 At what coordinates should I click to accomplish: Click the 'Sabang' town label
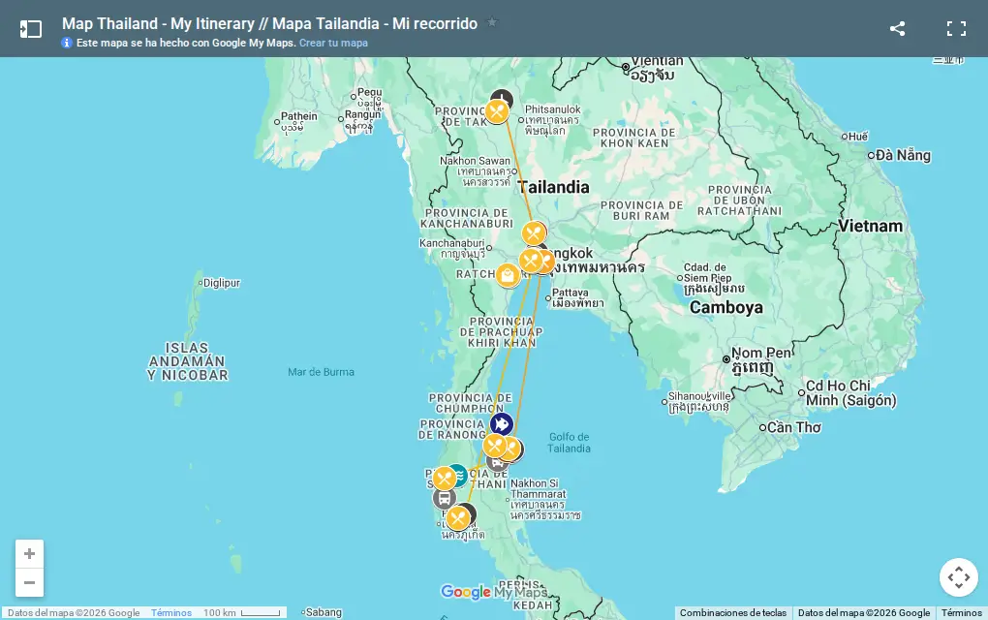[x=324, y=612]
